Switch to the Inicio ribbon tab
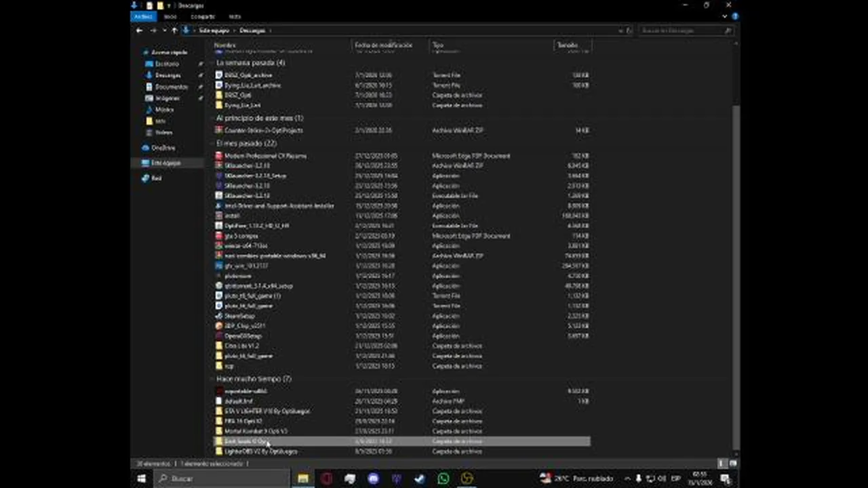 [x=170, y=16]
